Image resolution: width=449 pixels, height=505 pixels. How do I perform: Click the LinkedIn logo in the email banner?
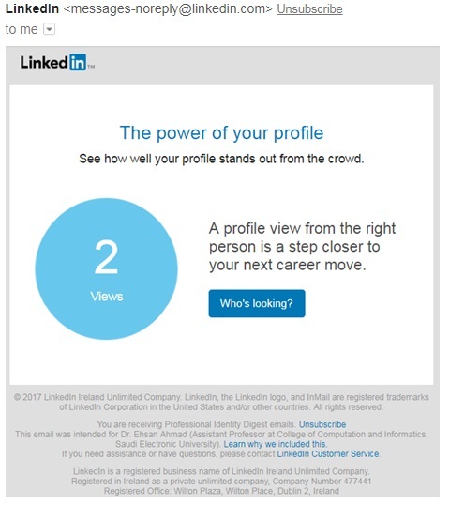click(x=57, y=62)
